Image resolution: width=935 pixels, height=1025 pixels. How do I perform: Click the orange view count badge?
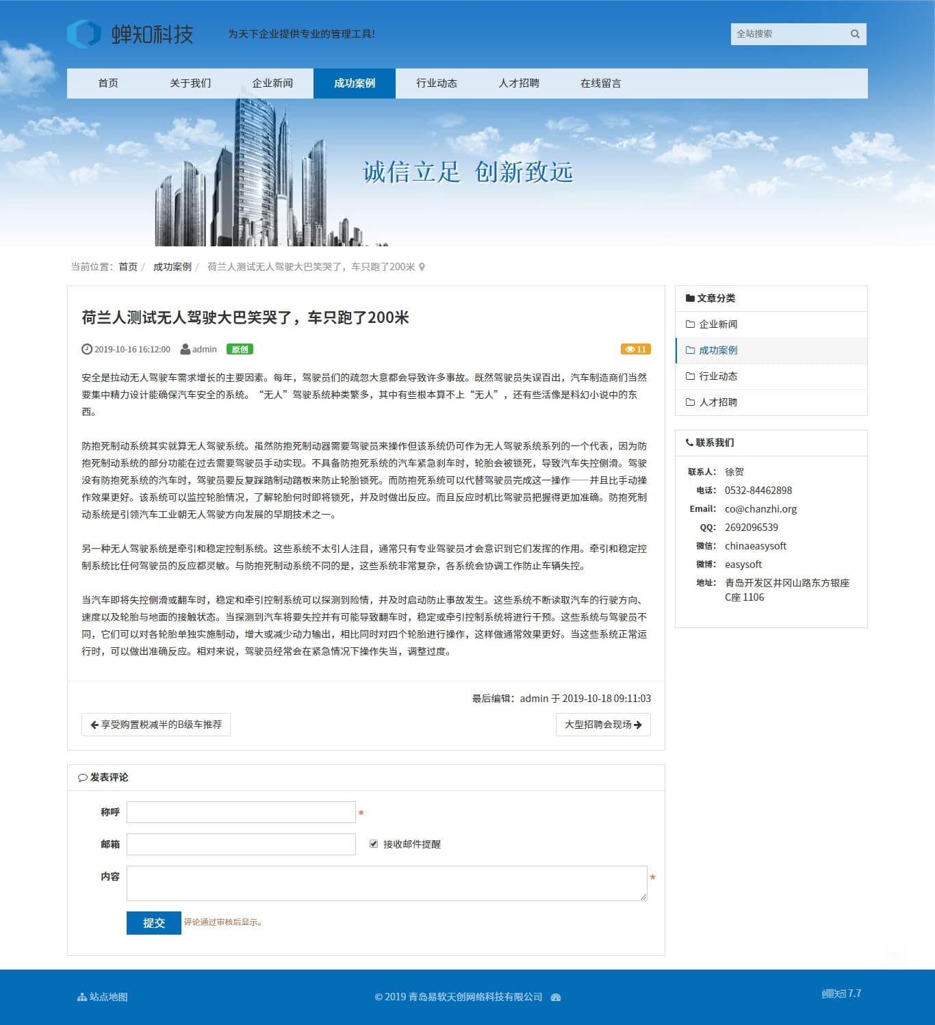coord(636,349)
